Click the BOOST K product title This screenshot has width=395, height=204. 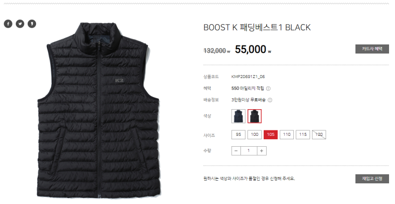coord(257,27)
